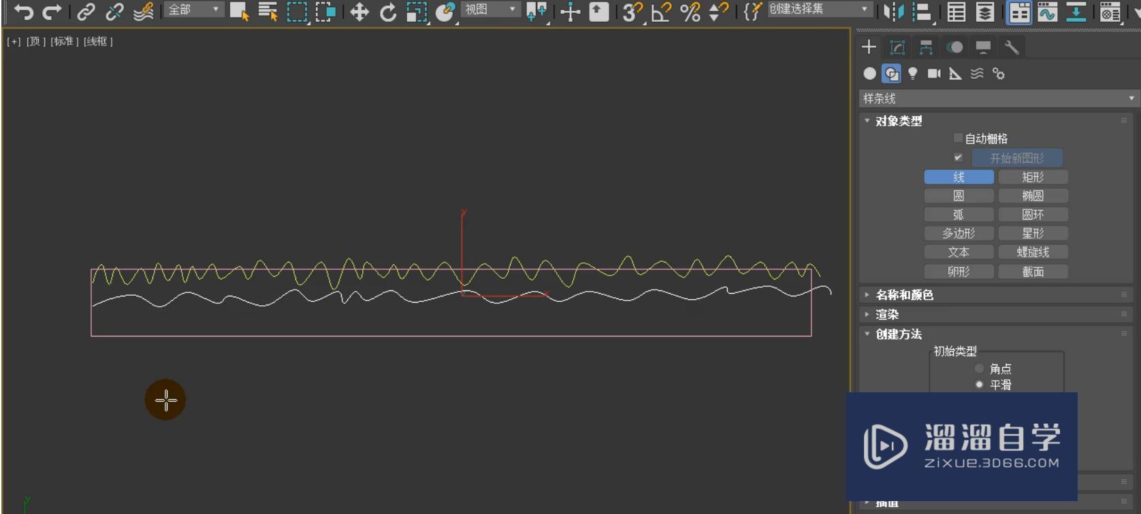
Task: Open the Curve Editor icon
Action: point(1048,12)
